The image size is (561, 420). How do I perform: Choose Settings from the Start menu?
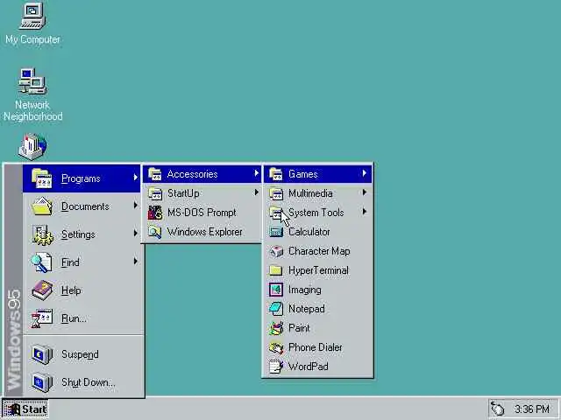point(82,234)
